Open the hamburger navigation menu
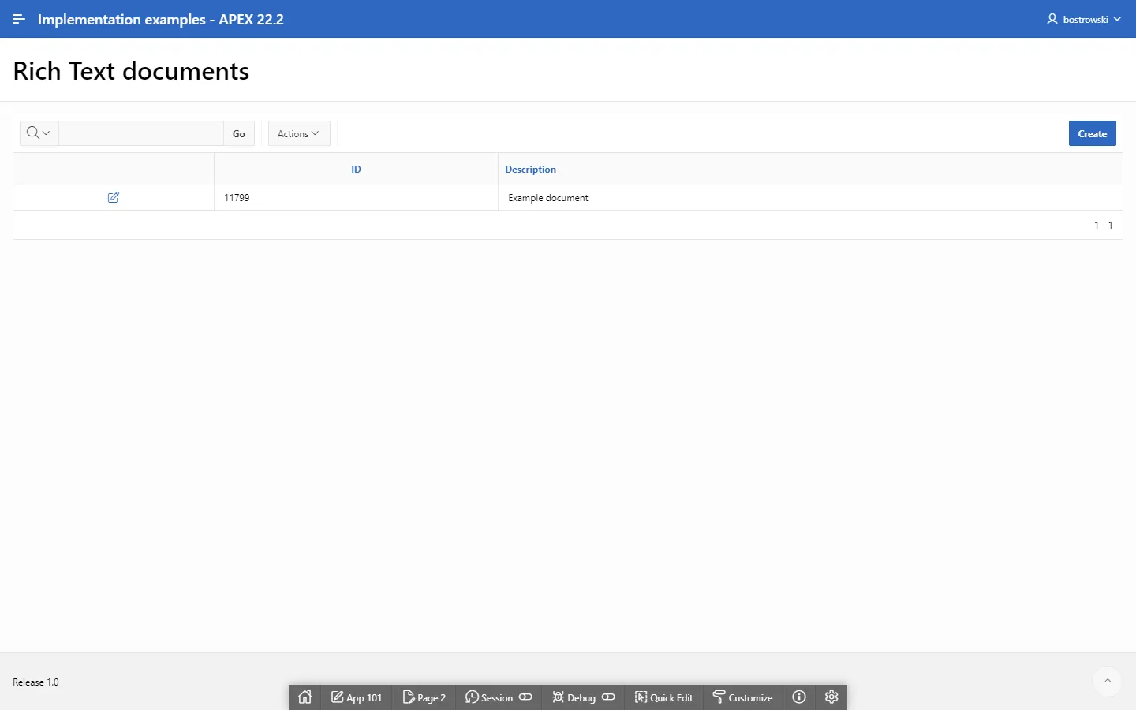1136x710 pixels. click(x=19, y=19)
